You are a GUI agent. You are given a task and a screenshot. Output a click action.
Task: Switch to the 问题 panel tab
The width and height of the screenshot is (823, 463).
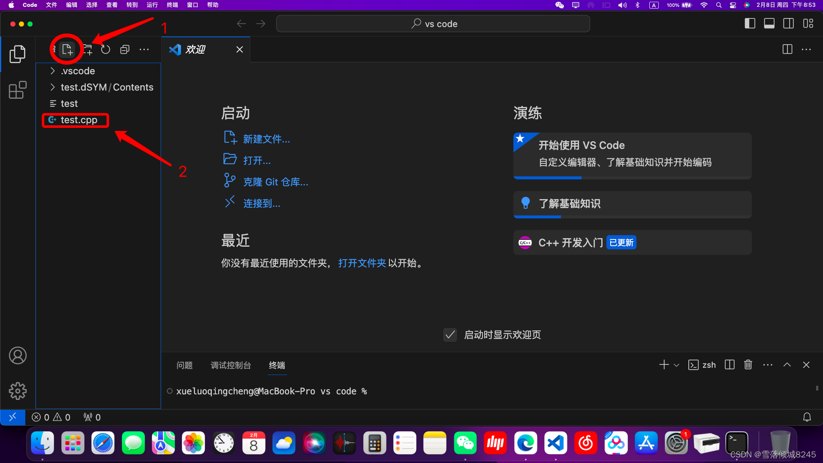click(x=184, y=365)
